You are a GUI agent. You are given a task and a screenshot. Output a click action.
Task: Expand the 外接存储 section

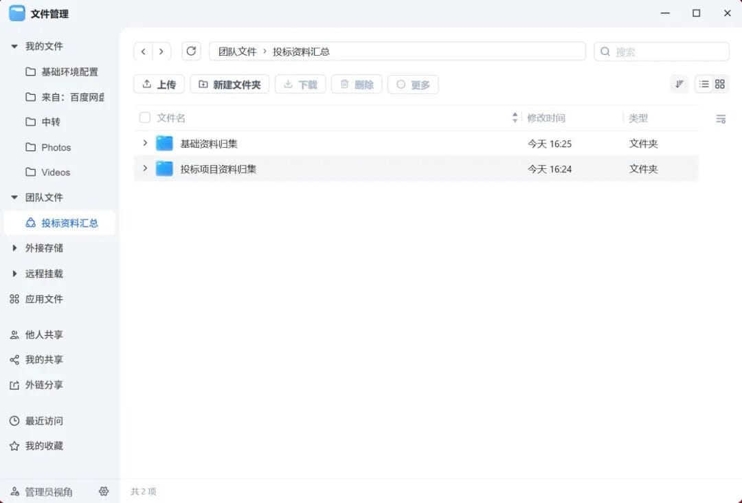(x=14, y=248)
